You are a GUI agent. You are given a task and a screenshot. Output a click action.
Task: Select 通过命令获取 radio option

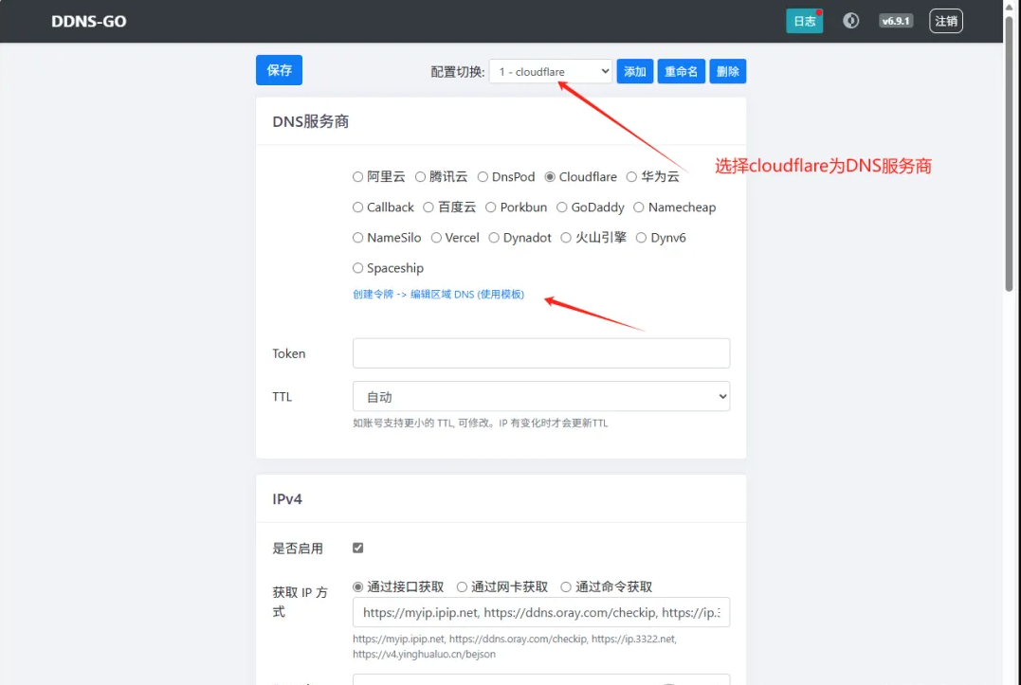click(566, 586)
